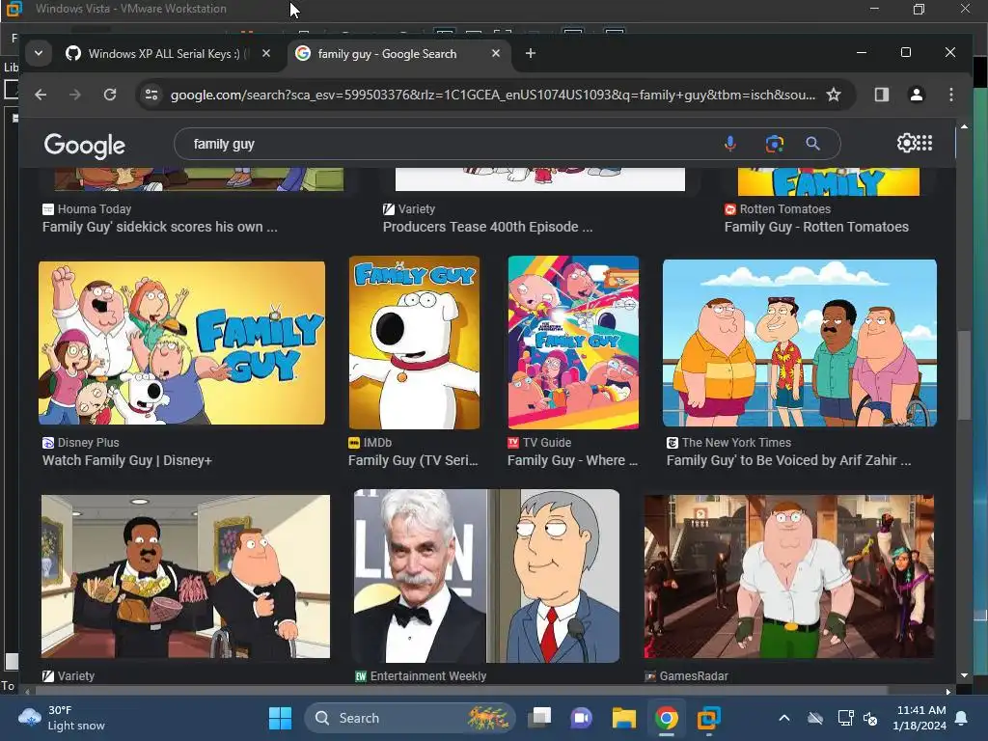Close the Windows XP Serial Keys tab
This screenshot has height=741, width=988.
coord(266,54)
